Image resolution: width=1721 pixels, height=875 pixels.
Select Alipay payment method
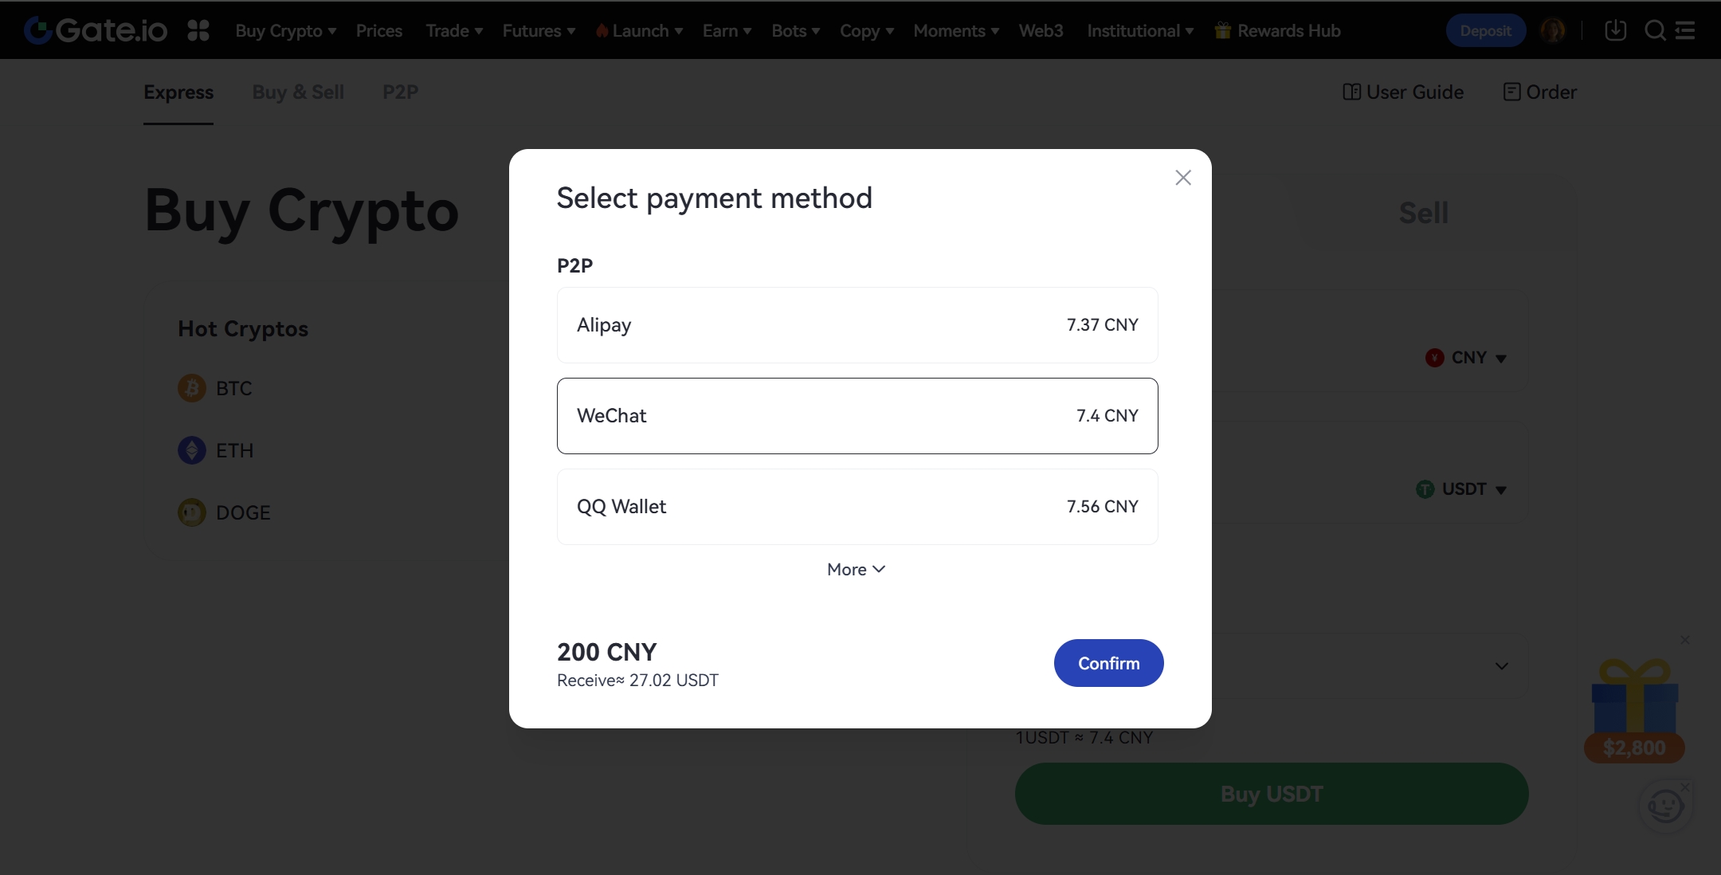point(857,325)
